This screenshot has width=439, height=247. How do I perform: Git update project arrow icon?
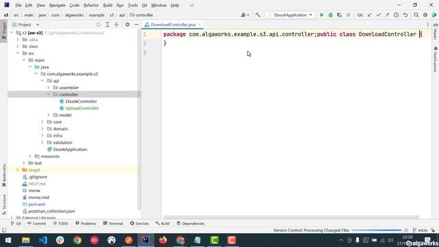click(370, 15)
